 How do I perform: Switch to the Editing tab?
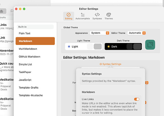coord(69,16)
